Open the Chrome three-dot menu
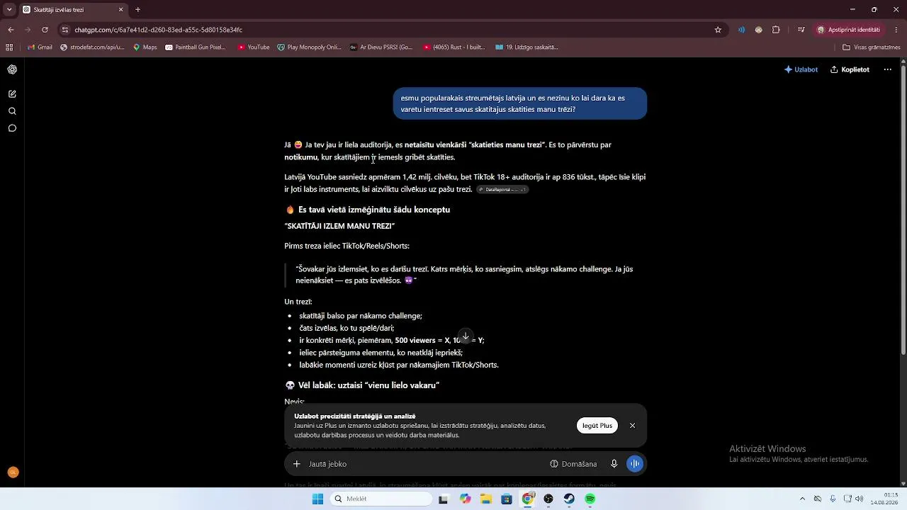Screen dimensions: 907x510 (x=896, y=30)
